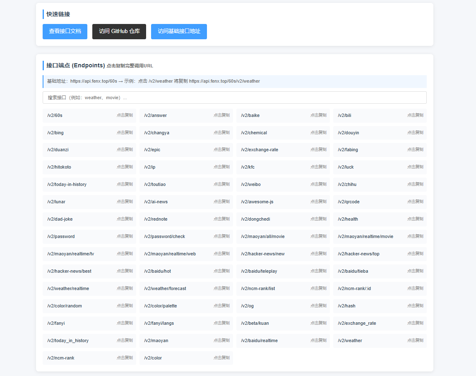
Task: Copy the /v2/hitokoto endpoint
Action: tap(89, 167)
